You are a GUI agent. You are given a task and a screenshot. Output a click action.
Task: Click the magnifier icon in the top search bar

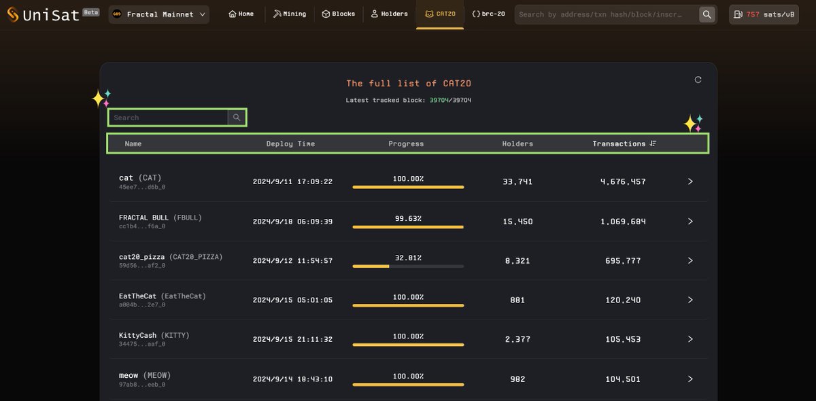[x=707, y=14]
